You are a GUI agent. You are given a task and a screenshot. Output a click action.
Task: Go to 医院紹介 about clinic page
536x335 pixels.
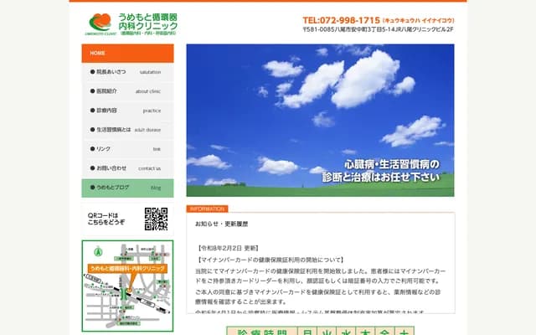pyautogui.click(x=127, y=91)
